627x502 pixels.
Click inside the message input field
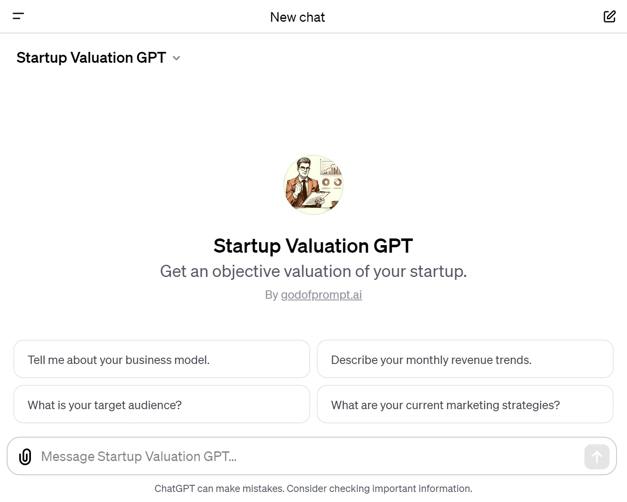tap(293, 456)
